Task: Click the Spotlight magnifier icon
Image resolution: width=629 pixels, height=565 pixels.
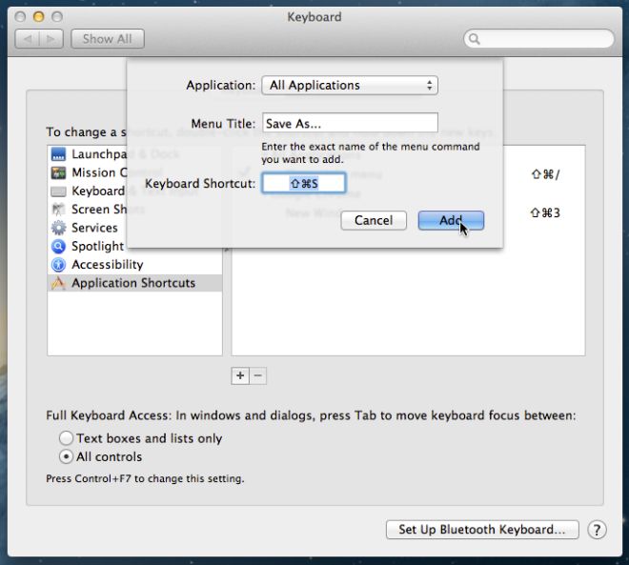Action: [58, 246]
